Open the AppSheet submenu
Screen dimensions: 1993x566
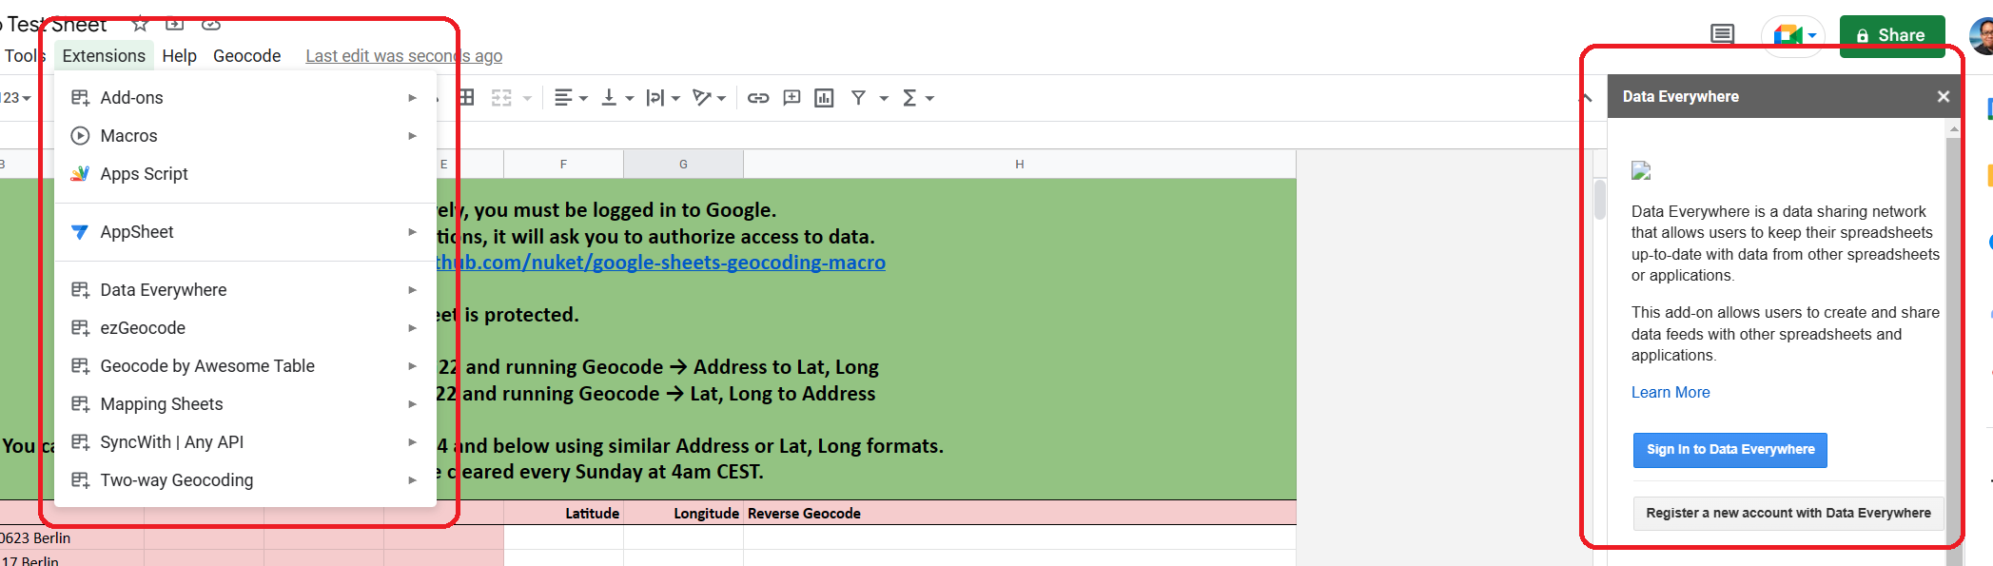tap(245, 231)
